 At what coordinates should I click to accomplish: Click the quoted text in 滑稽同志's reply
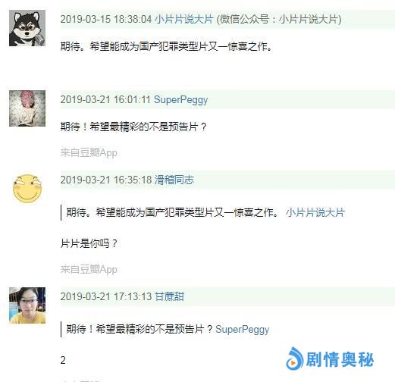(173, 212)
